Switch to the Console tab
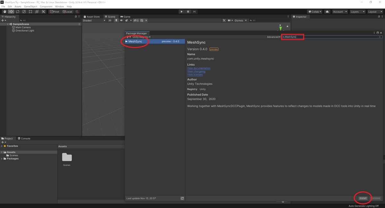 tap(24, 139)
